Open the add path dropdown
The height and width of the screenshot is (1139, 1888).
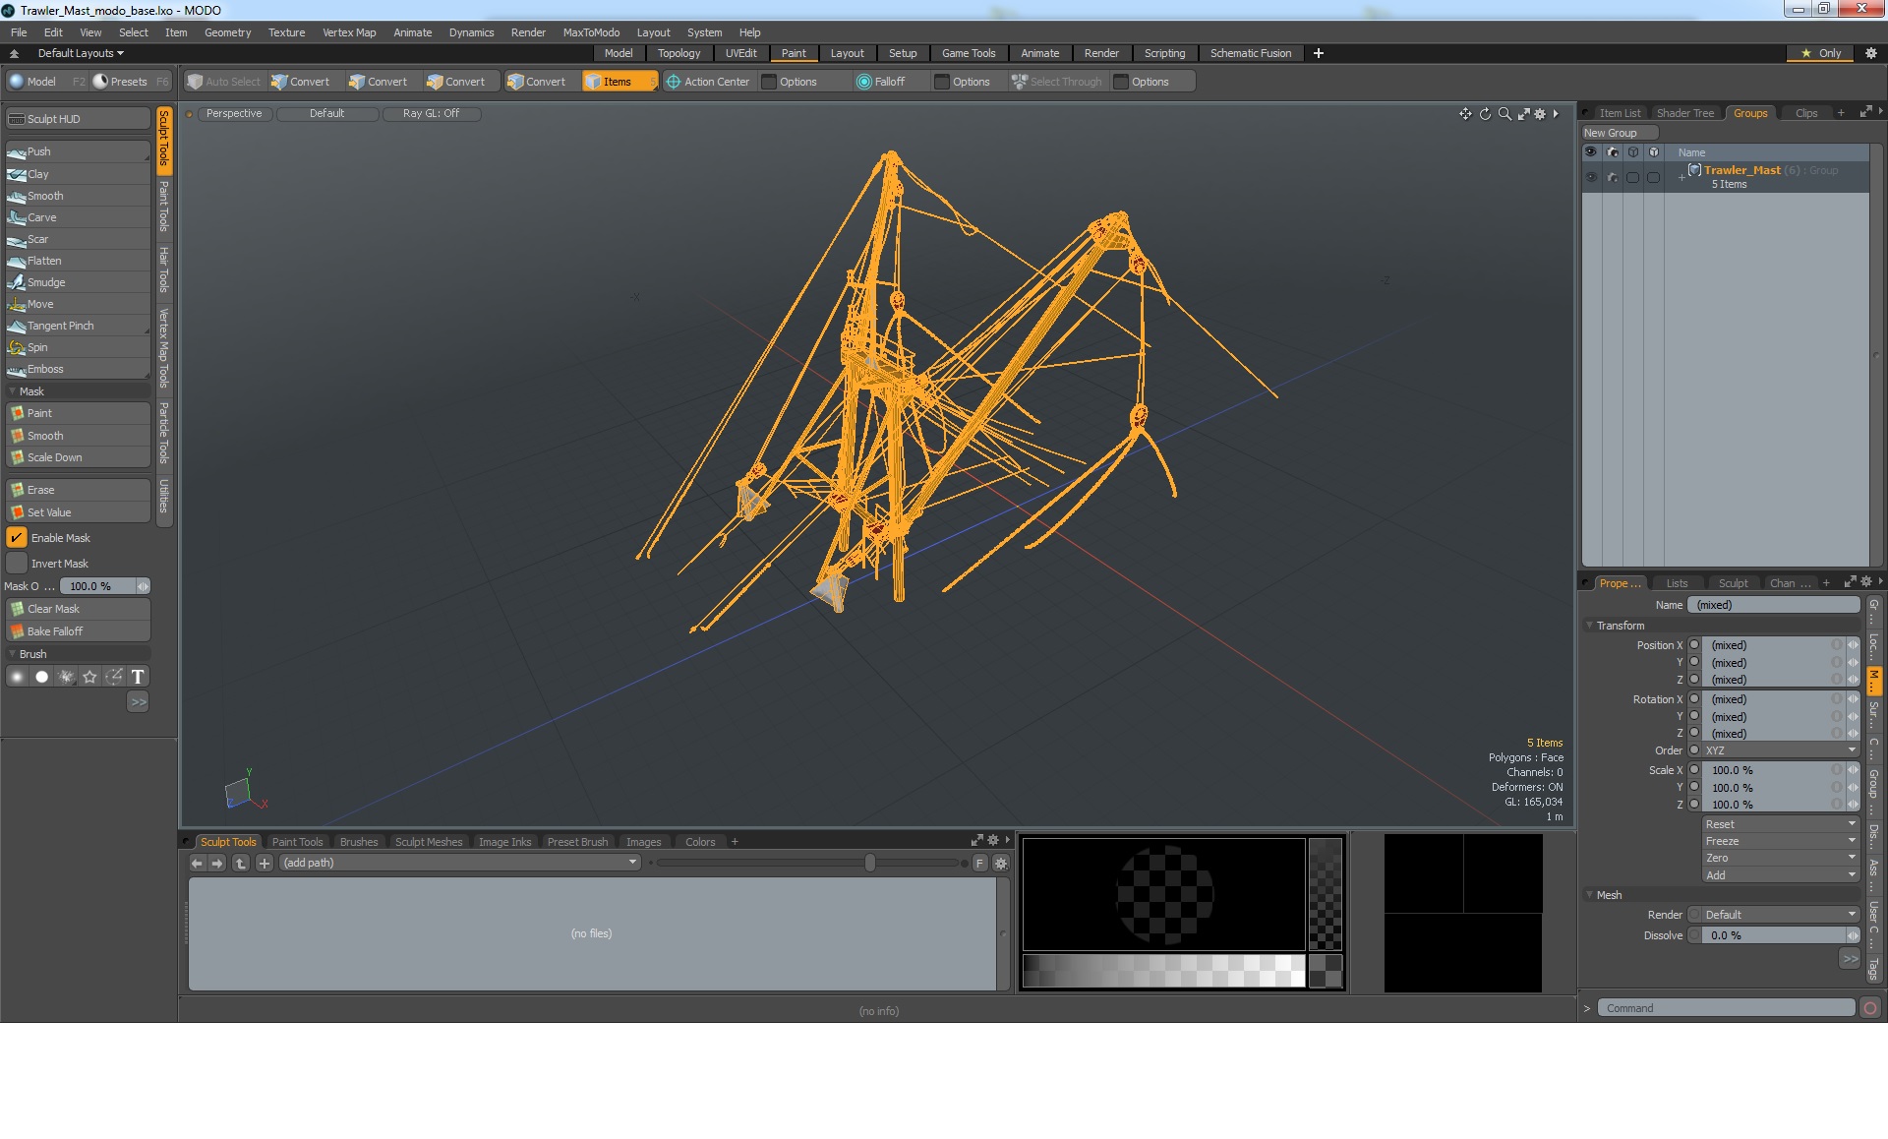coord(460,863)
